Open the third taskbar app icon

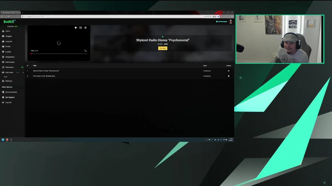[11, 140]
